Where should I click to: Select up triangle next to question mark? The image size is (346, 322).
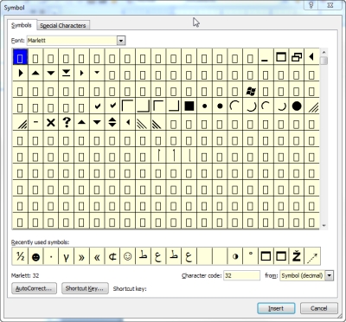click(x=81, y=123)
